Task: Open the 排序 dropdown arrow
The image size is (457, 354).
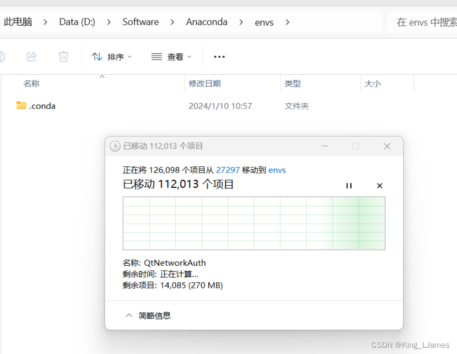Action: click(x=130, y=56)
